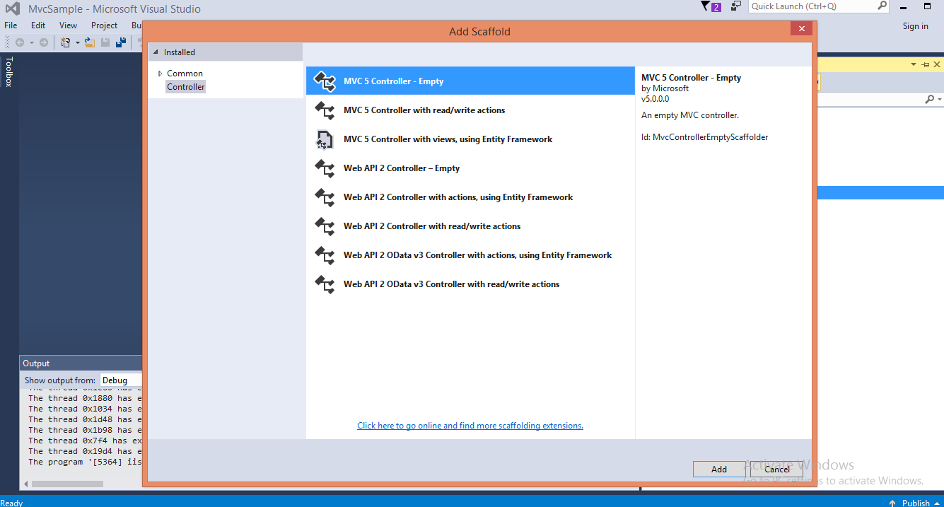Click the Navigate Backward toolbar arrow

[20, 42]
